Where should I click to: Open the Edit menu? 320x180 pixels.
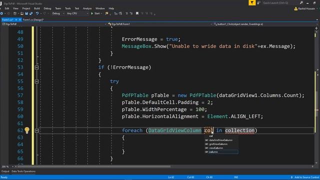[7, 8]
